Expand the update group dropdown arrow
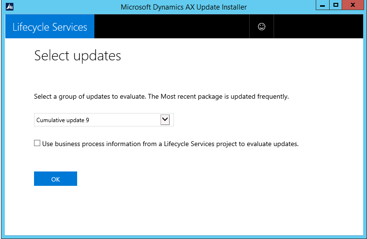The width and height of the screenshot is (367, 239). coord(165,120)
